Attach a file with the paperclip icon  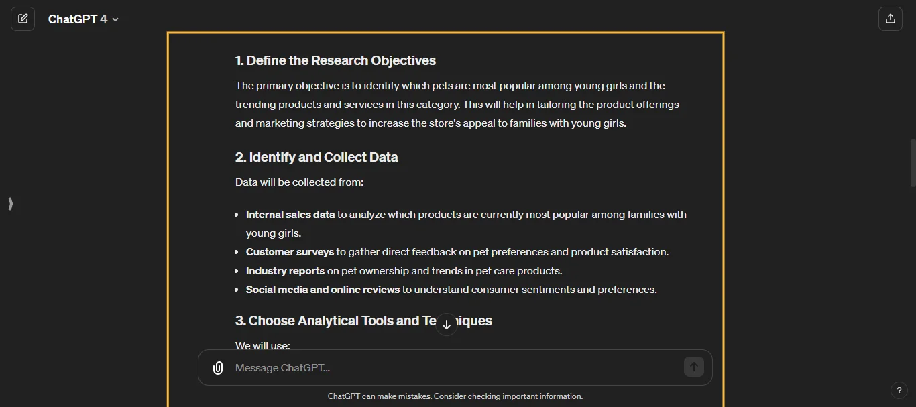[x=217, y=367]
